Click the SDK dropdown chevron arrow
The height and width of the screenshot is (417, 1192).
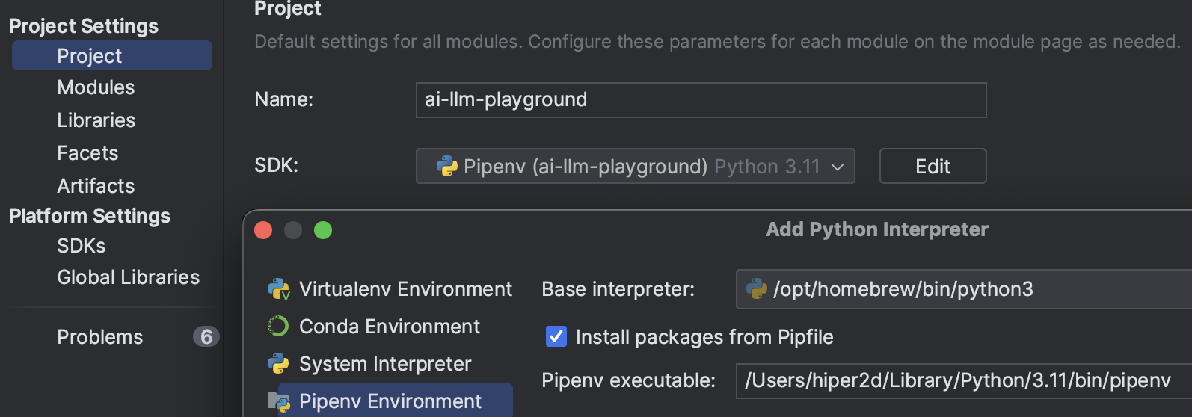point(838,167)
